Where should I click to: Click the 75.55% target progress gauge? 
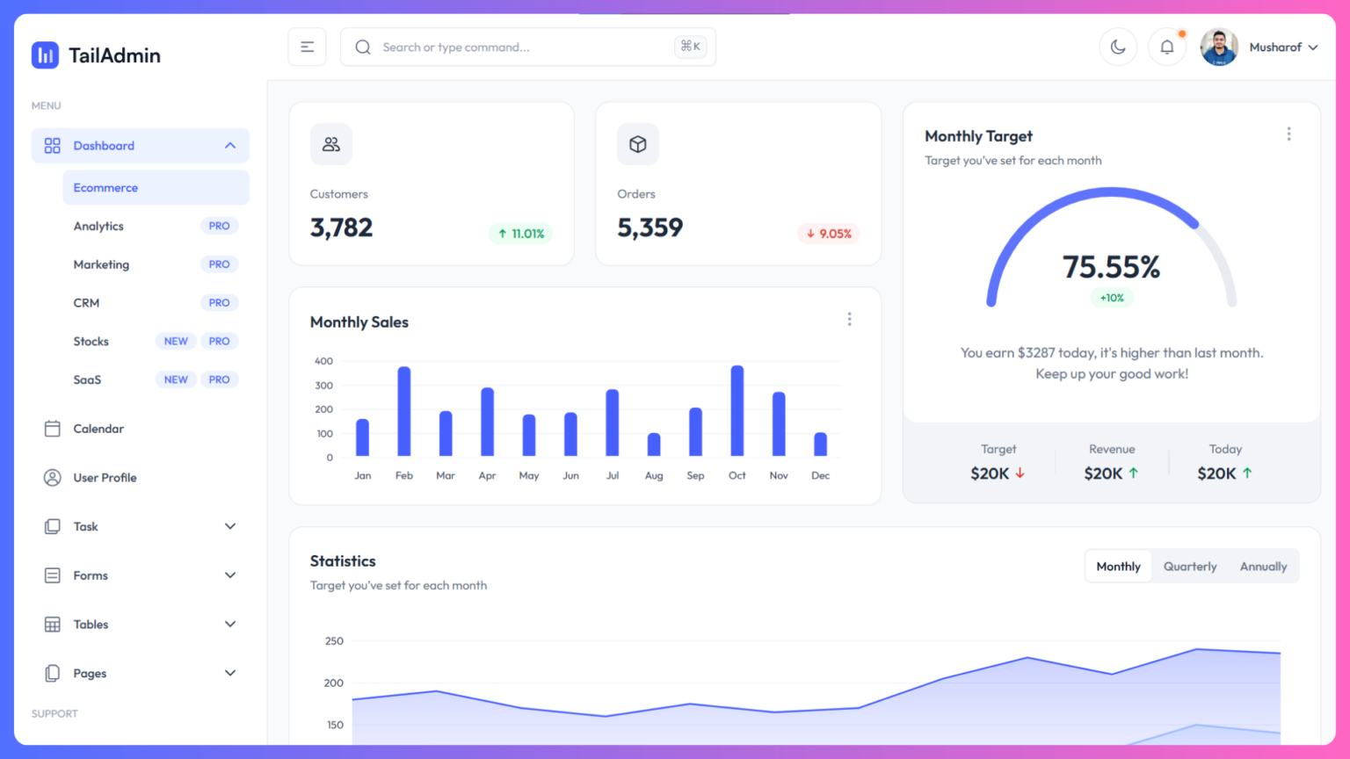1112,264
